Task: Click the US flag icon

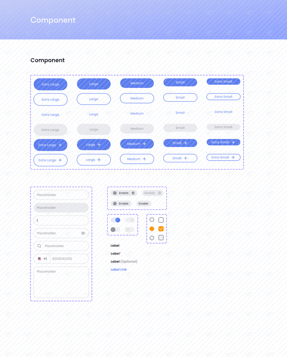Action: tap(39, 259)
